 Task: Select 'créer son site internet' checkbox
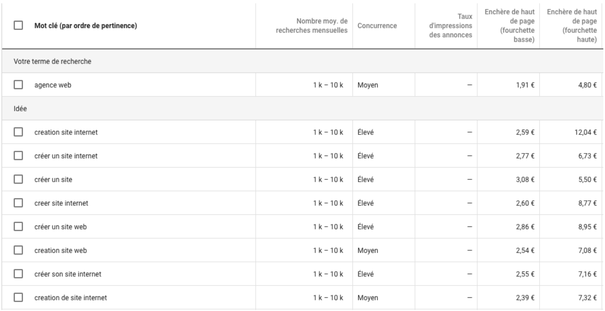point(18,274)
